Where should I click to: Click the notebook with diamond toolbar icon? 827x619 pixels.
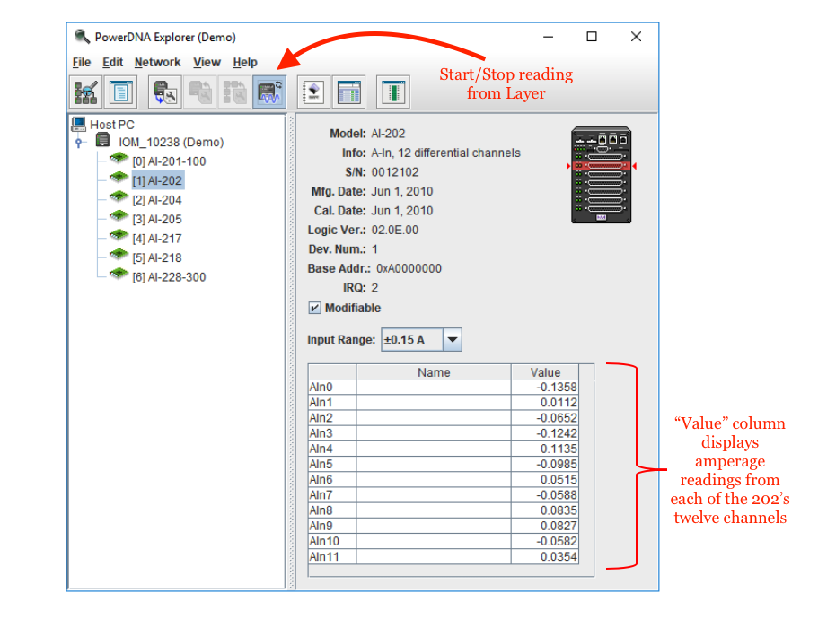point(313,92)
